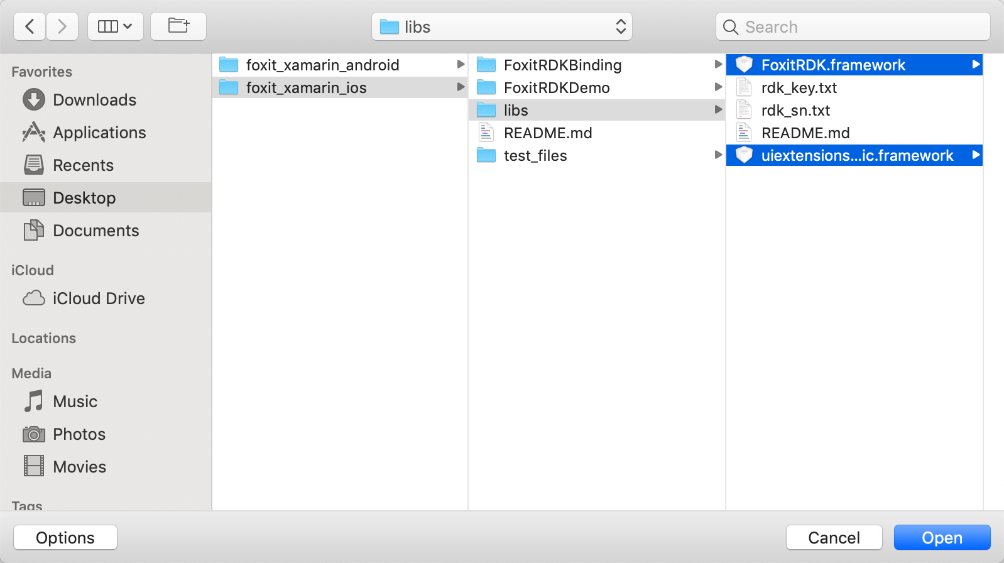Select Desktop in the sidebar
This screenshot has height=563, width=1004.
click(x=106, y=197)
